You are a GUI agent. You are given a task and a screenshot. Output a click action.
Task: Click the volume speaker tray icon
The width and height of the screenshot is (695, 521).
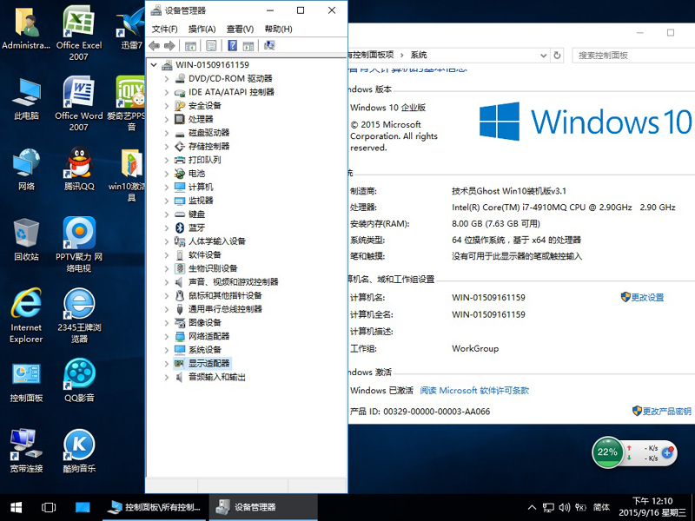(564, 507)
